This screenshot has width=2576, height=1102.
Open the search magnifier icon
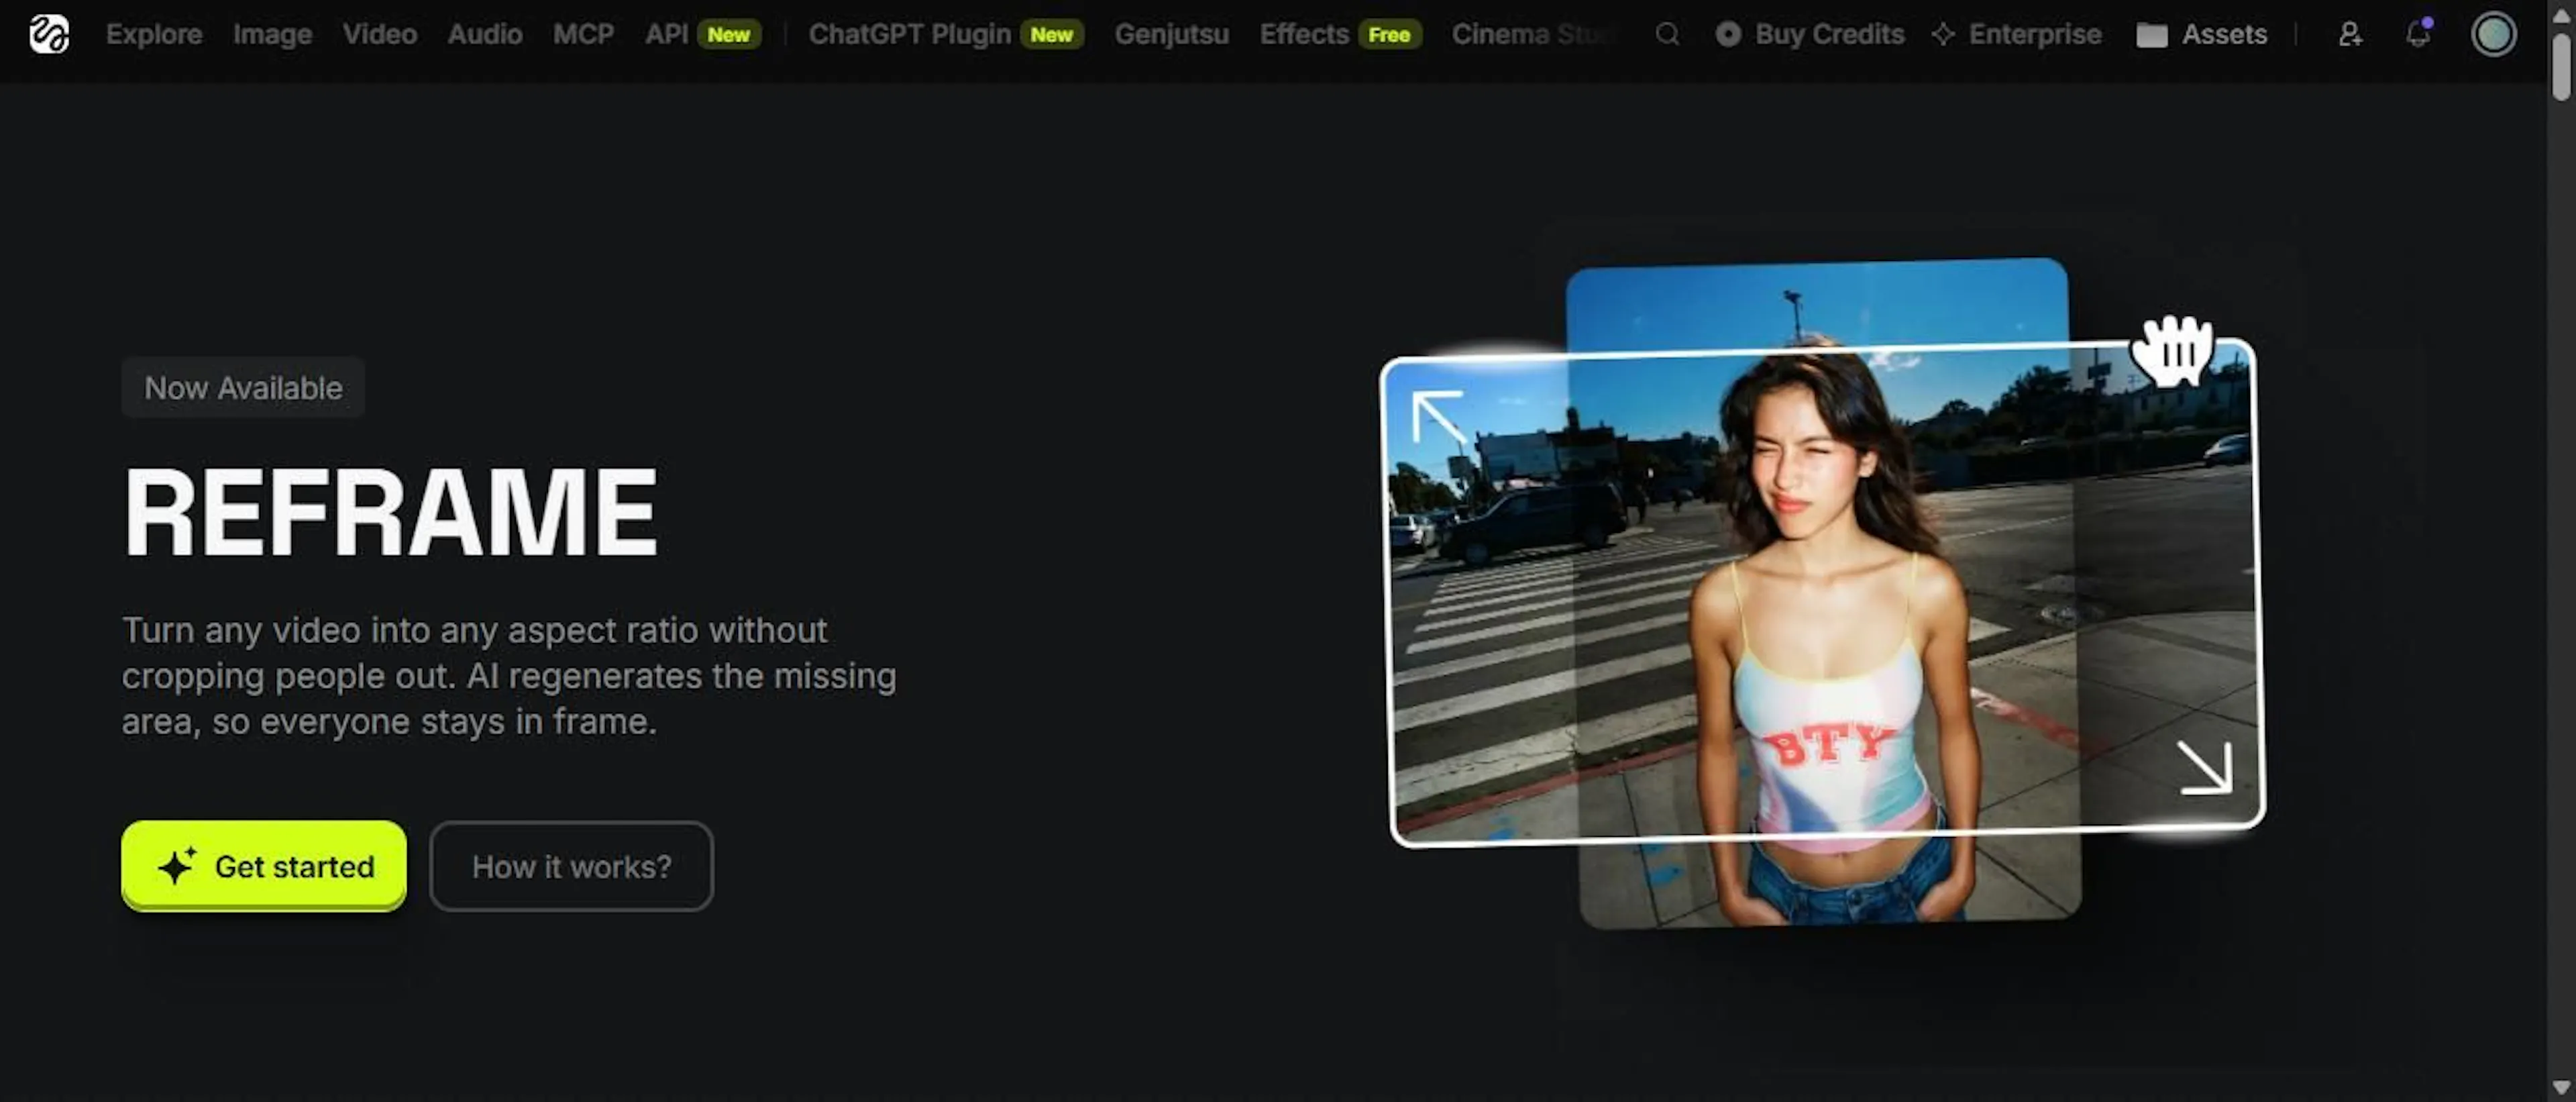[x=1666, y=34]
